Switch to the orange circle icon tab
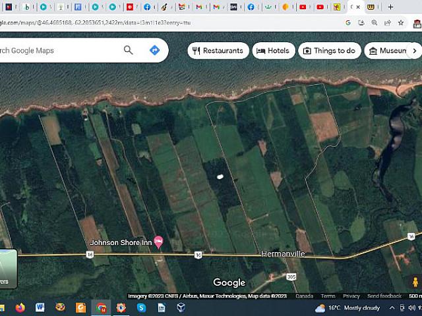 (x=286, y=7)
